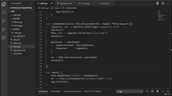Open the Extensions view
Image resolution: width=172 pixels, height=96 pixels.
4,38
